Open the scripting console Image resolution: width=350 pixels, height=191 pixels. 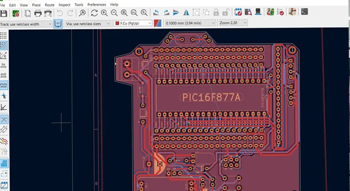305,12
